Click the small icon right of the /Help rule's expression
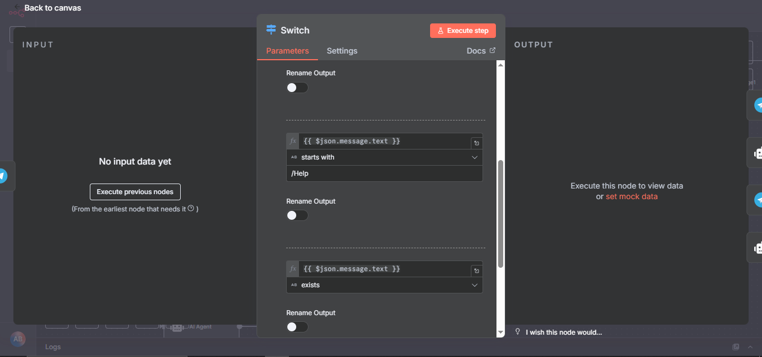Image resolution: width=762 pixels, height=357 pixels. pyautogui.click(x=476, y=143)
